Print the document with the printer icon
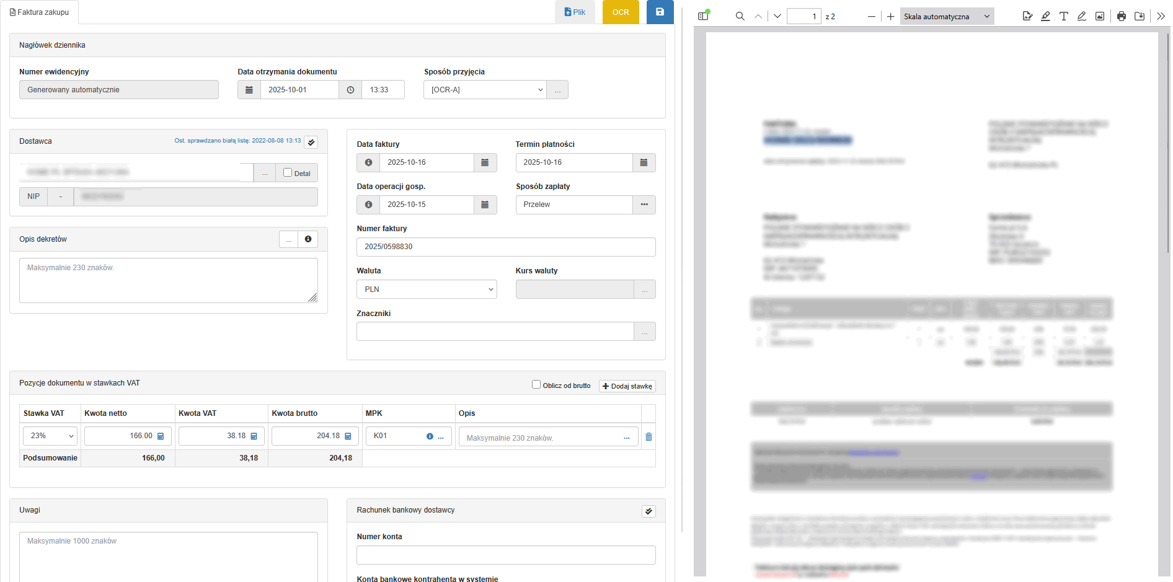Screen dimensions: 1173x582 tap(1121, 16)
